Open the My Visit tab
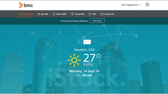Viewport: 168px width, 94px height. [43, 14]
